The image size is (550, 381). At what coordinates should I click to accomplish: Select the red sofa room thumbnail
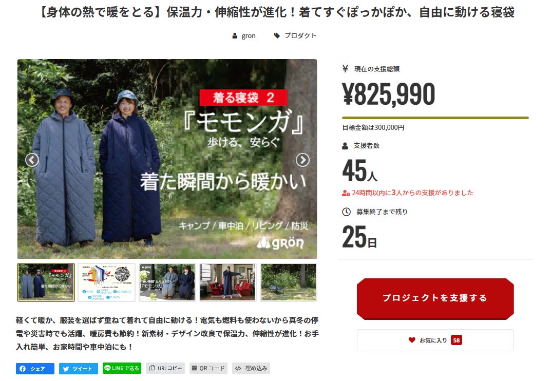click(228, 282)
